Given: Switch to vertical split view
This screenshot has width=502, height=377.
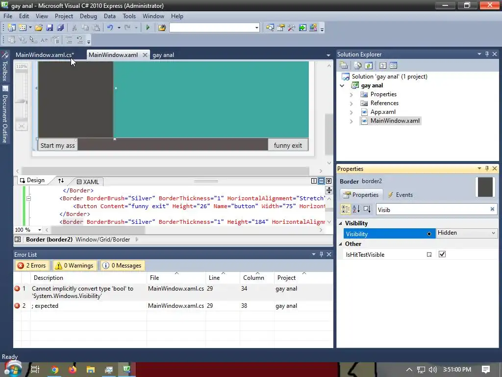Looking at the screenshot, I should [x=314, y=181].
